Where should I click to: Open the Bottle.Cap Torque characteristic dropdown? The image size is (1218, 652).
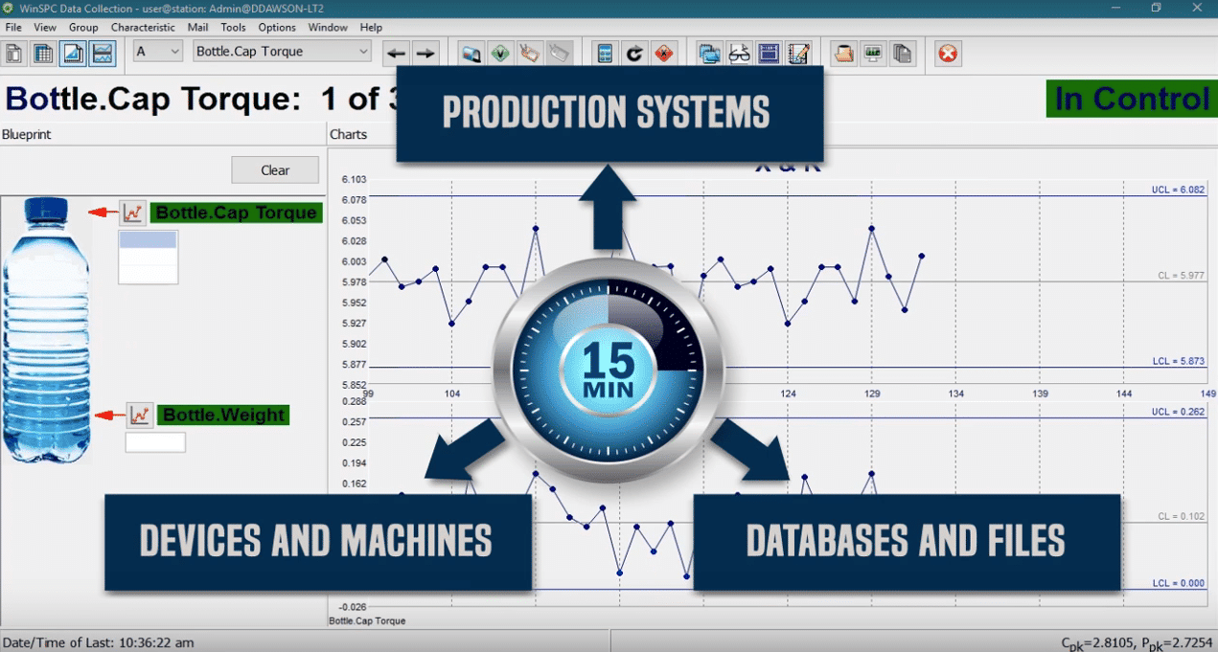coord(282,52)
